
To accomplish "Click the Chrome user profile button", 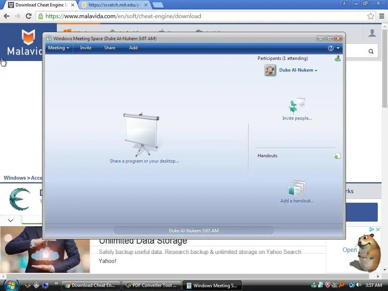I will click(344, 3).
